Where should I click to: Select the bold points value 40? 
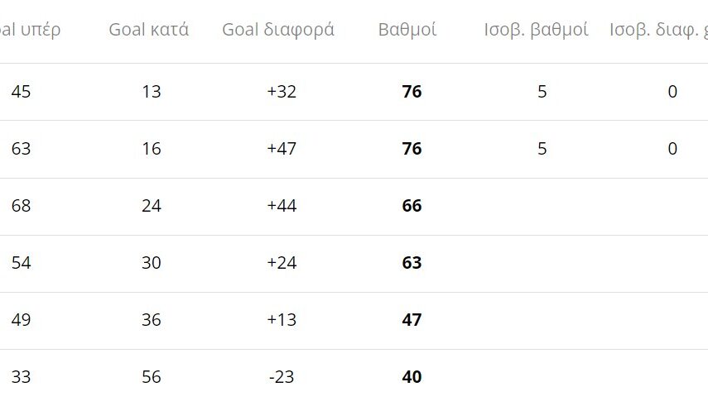(412, 377)
